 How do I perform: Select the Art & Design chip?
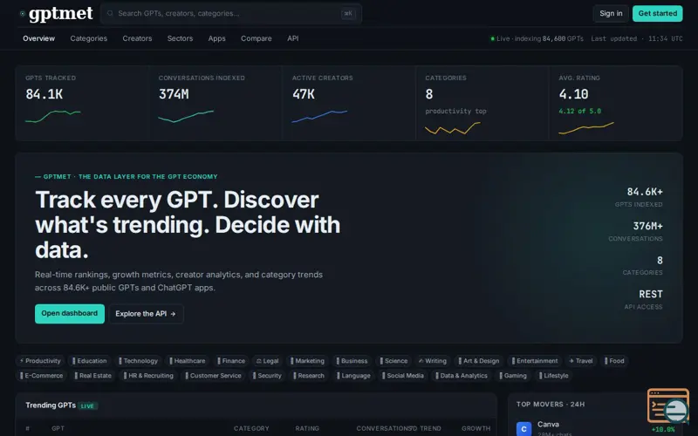pos(479,361)
